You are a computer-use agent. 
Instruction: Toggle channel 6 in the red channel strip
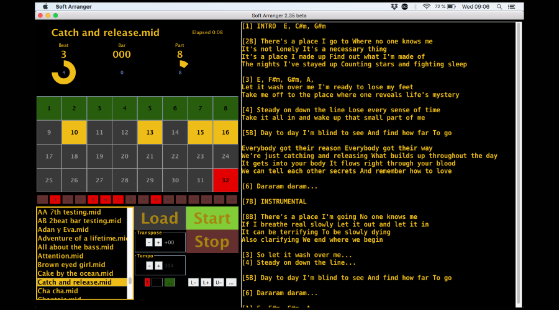coord(106,200)
